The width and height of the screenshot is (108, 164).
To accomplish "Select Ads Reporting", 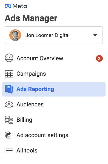I will [x=54, y=89].
